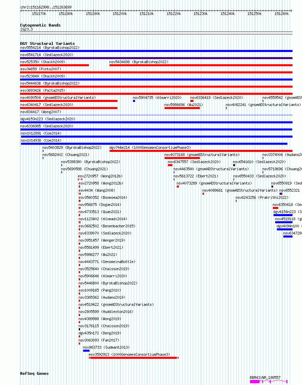The width and height of the screenshot is (302, 385).
Task: Click the nsv6336419 (Sedlazeck2020) label
Action: (216, 98)
